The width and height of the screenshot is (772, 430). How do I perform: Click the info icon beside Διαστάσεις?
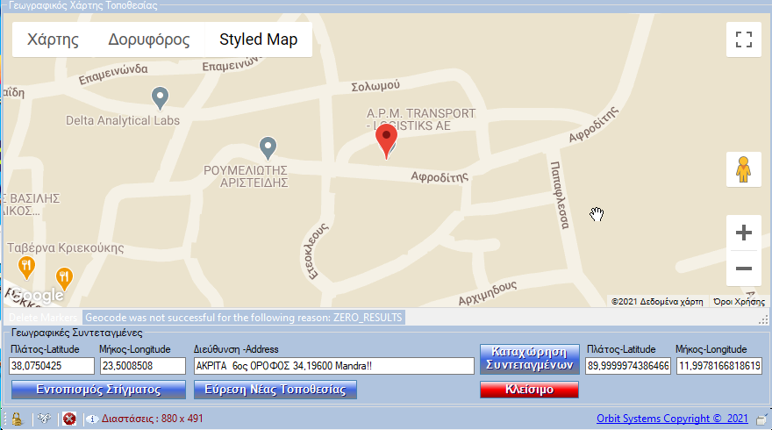[x=91, y=419]
